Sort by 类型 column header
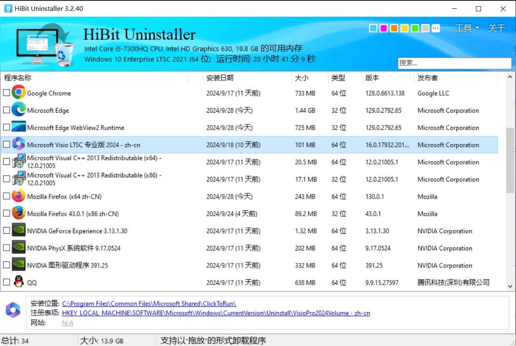Image resolution: width=516 pixels, height=346 pixels. coord(345,78)
